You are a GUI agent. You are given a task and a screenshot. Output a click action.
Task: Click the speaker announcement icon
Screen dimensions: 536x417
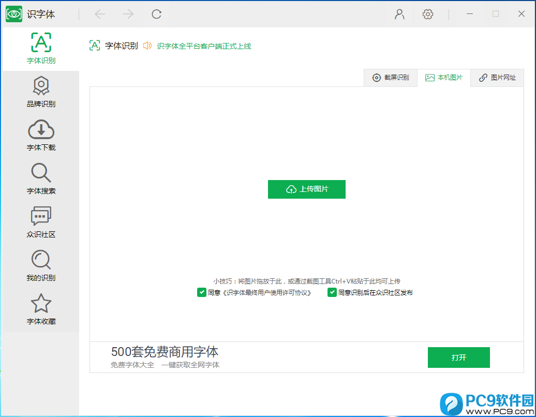[x=147, y=46]
